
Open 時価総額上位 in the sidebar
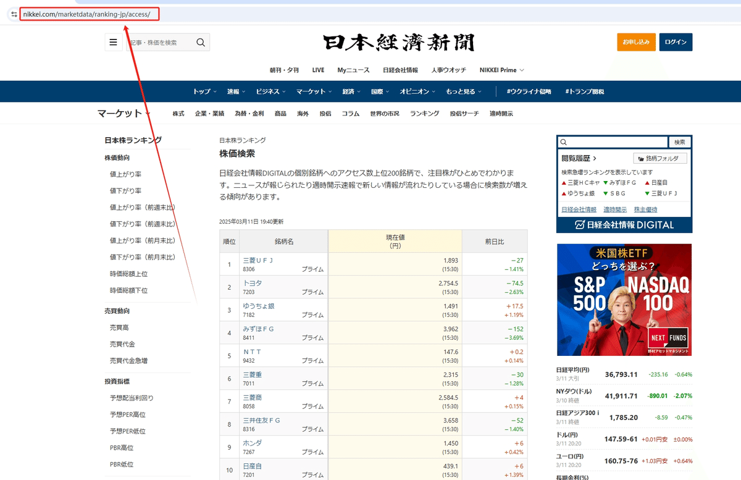click(x=128, y=274)
